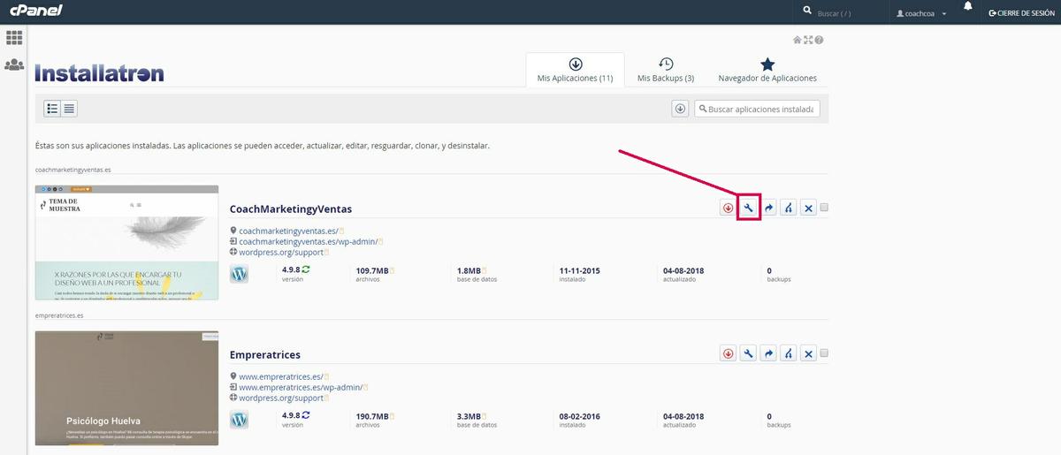Click the notifications bell icon
1061x455 pixels.
tap(968, 7)
